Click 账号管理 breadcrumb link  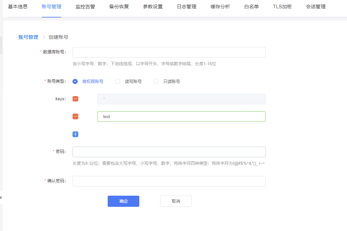(28, 37)
